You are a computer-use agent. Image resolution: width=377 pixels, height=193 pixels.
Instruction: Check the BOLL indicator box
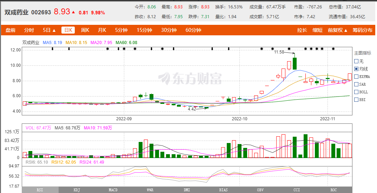point(356,92)
